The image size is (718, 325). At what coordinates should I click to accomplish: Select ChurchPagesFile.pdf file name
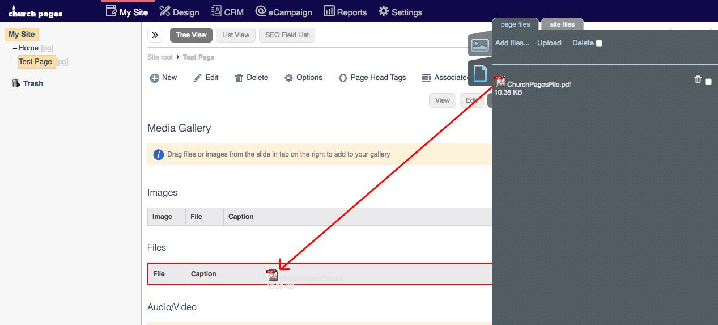[539, 85]
